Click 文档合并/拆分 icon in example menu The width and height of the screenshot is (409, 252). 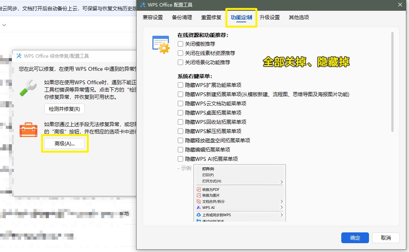click(x=199, y=201)
